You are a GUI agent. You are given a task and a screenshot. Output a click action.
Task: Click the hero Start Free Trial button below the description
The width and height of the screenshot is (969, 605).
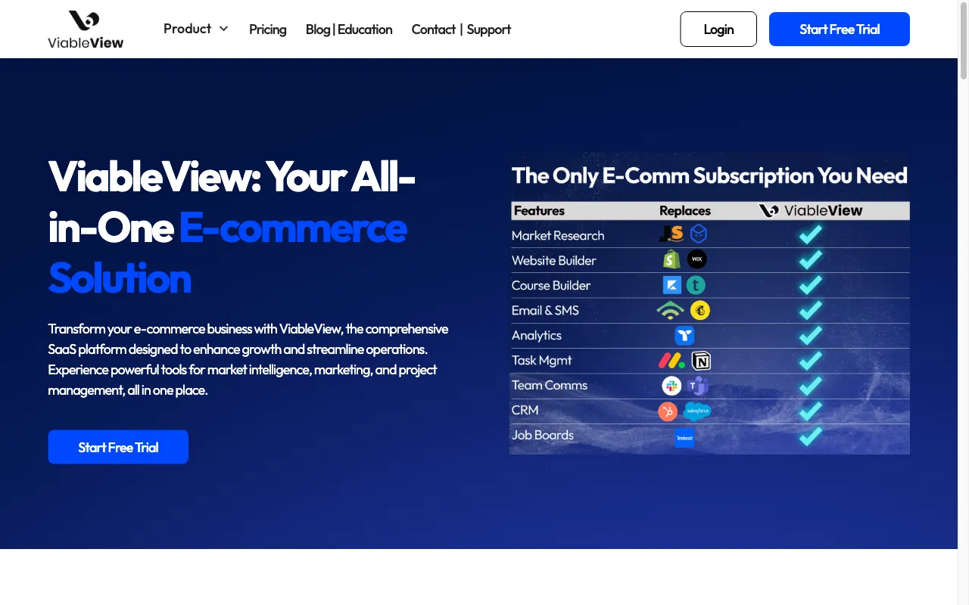pos(118,447)
